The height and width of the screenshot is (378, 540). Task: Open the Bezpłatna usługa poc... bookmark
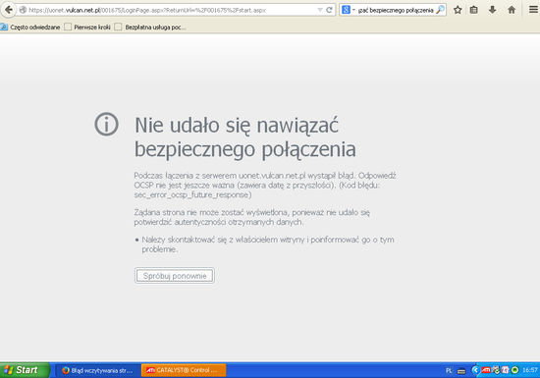(x=150, y=27)
